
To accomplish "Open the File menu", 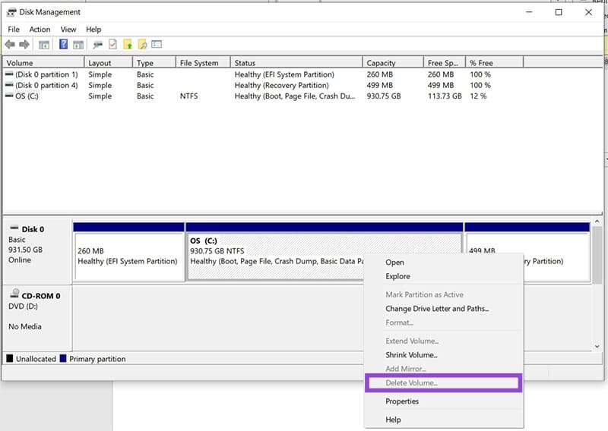I will point(14,30).
